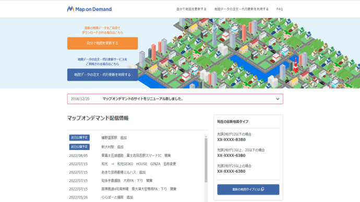The width and height of the screenshot is (360, 202).
Task: Click the 嬉野温泉駅 追加 entry
Action: pyautogui.click(x=114, y=137)
